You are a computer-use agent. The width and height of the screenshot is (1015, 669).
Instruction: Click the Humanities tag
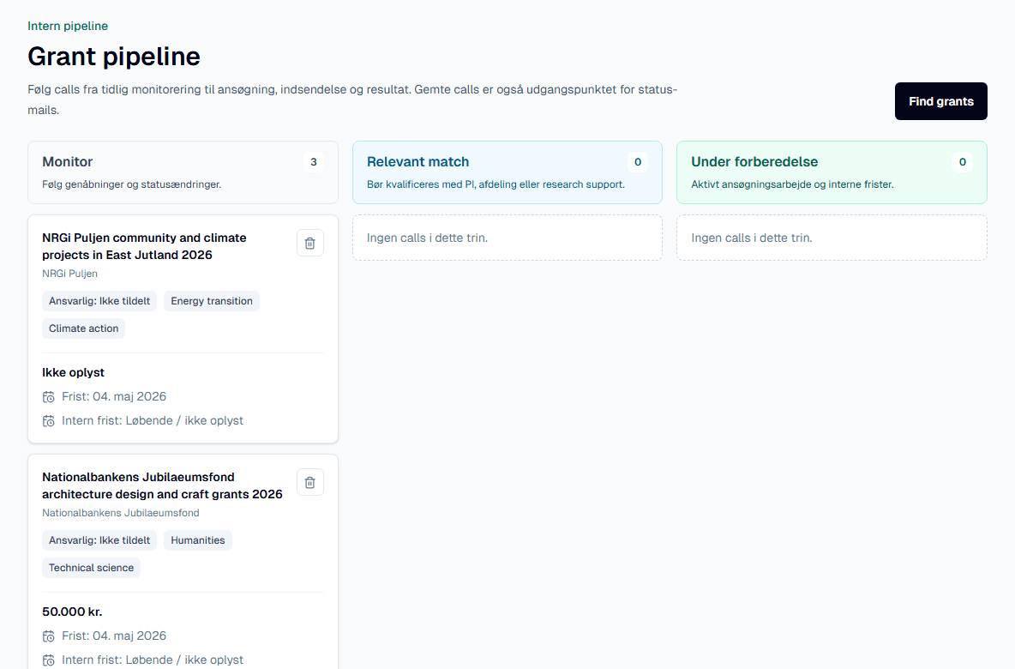tap(197, 540)
